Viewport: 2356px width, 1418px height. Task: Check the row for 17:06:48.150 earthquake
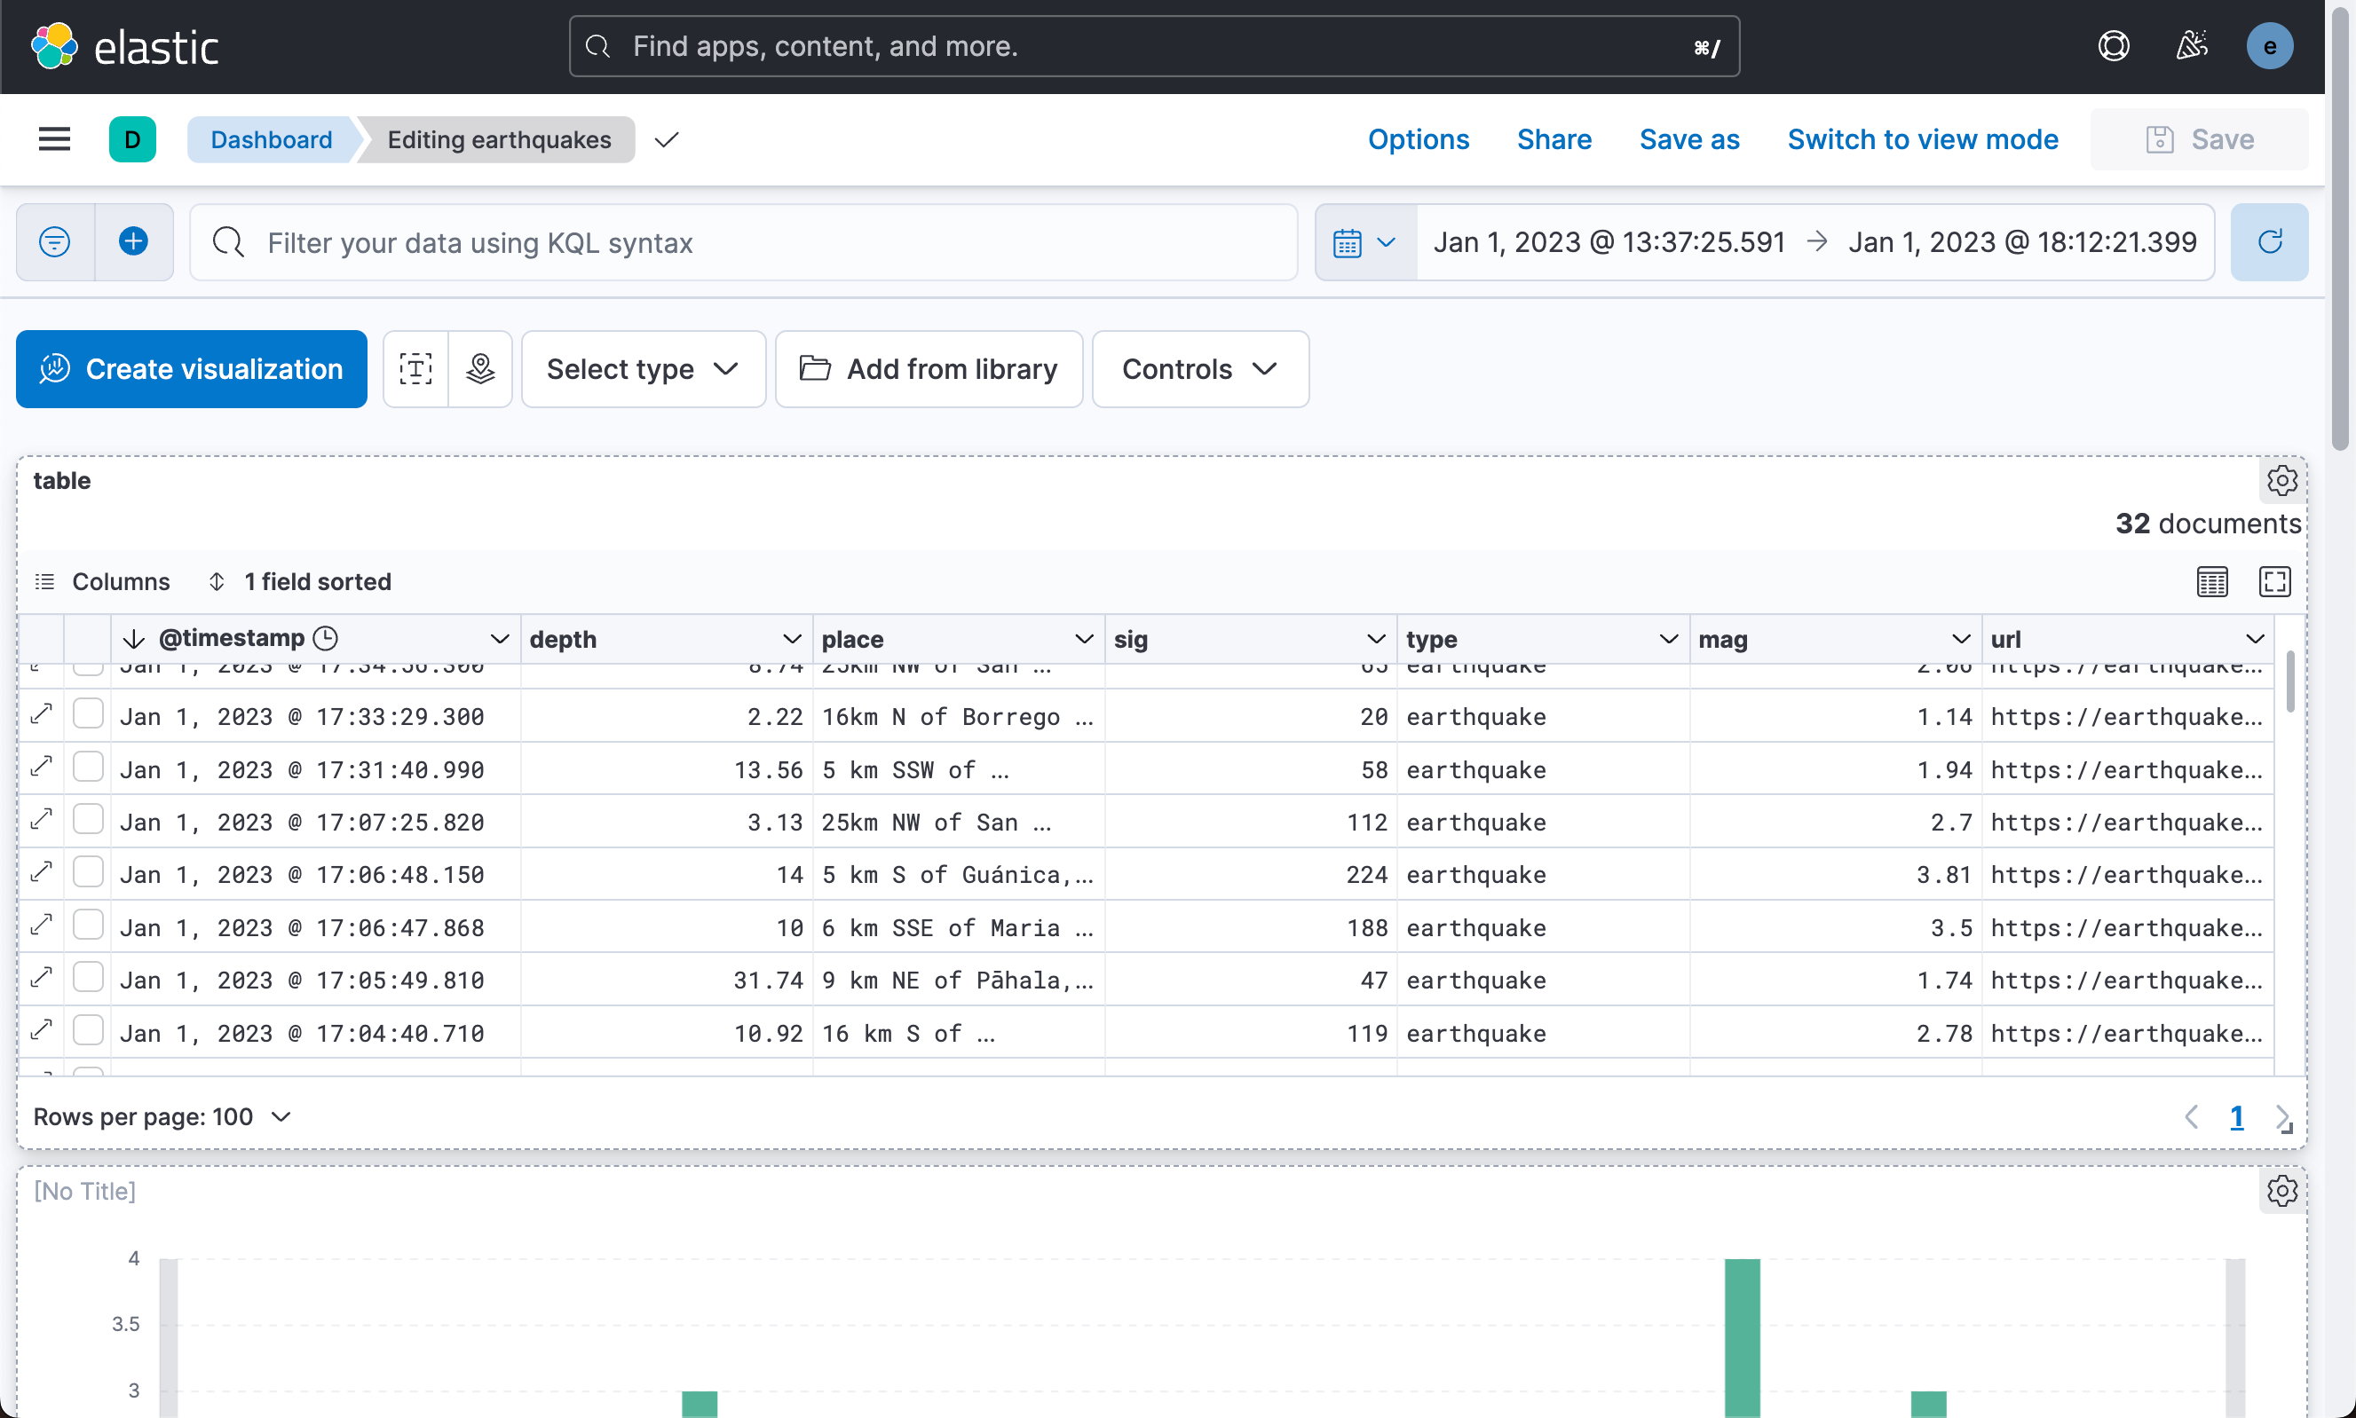[88, 872]
